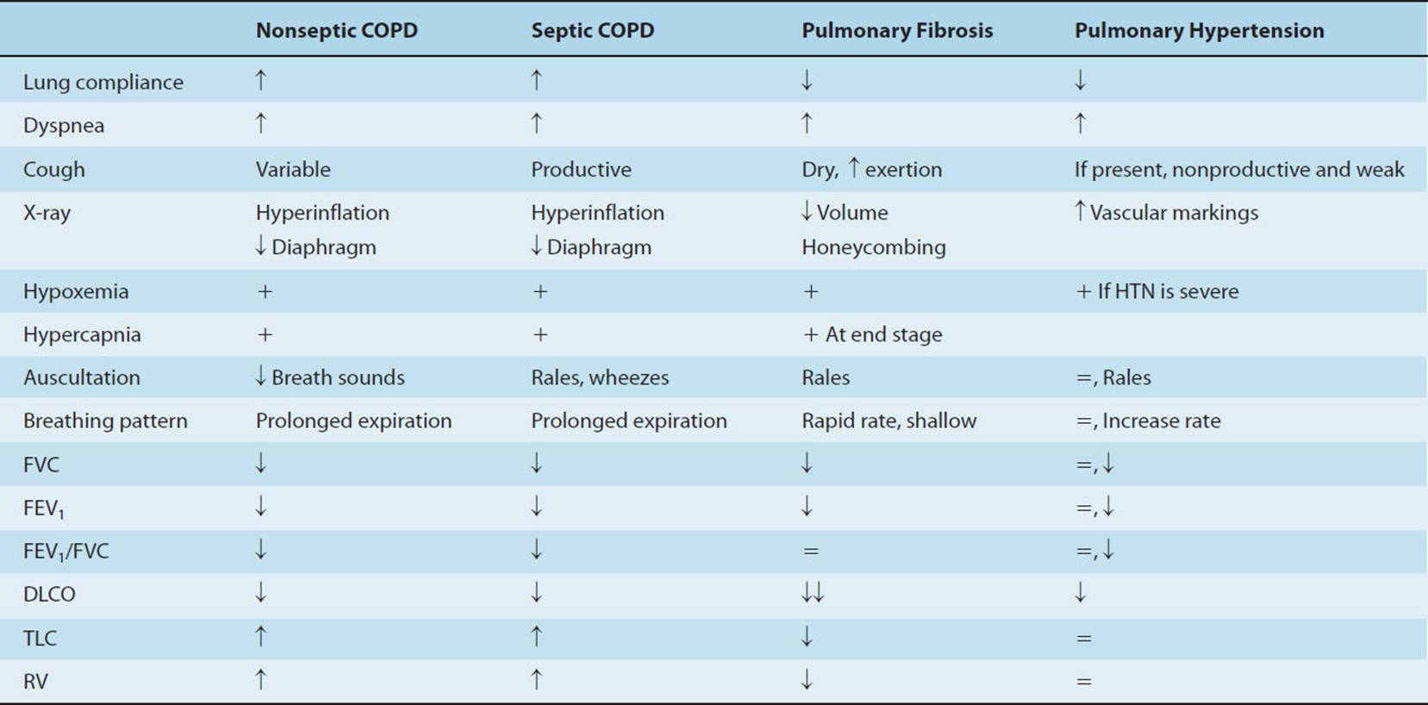
Task: Click 'If present, nonproductive and weak' cell
Action: point(1238,169)
